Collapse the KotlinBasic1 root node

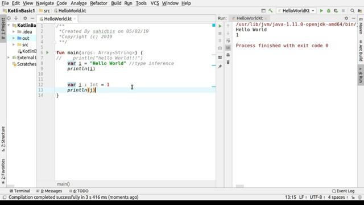[9, 25]
